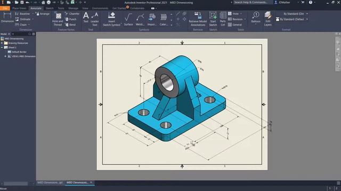Select the Dimension tool

click(7, 18)
